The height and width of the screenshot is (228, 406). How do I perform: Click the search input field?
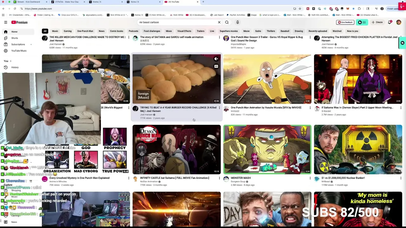pos(178,22)
